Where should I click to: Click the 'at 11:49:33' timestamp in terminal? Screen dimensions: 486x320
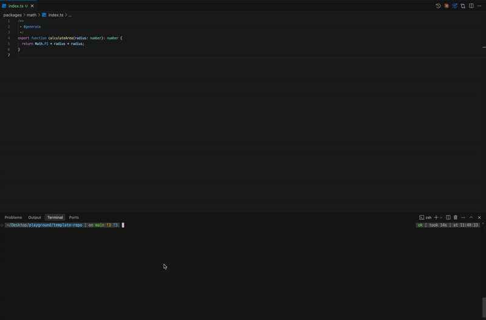465,225
